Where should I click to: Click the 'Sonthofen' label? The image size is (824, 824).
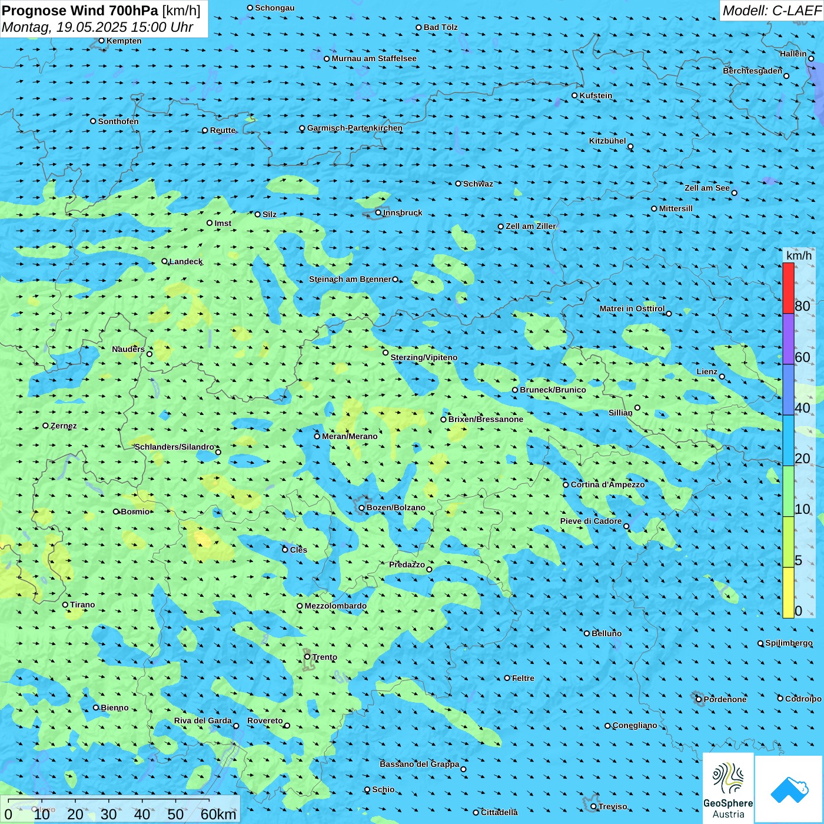point(118,121)
